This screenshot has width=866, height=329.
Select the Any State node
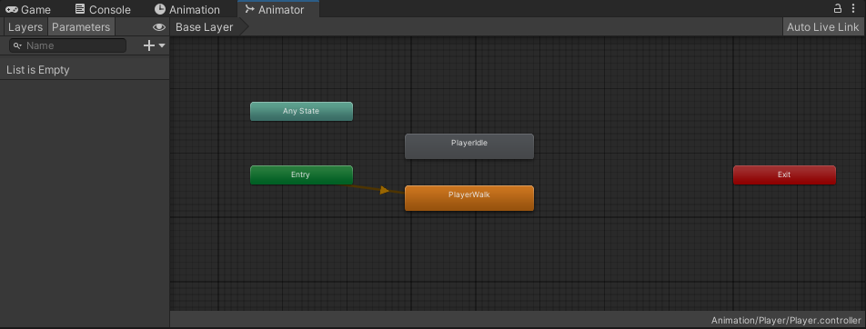point(302,112)
